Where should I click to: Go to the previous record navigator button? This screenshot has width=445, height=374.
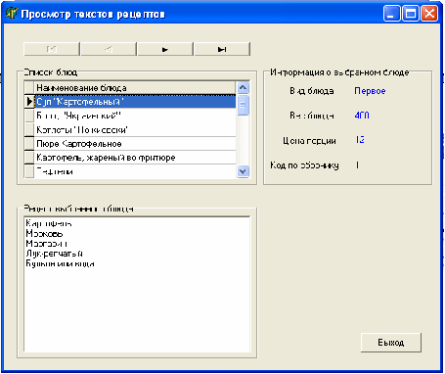tap(109, 49)
